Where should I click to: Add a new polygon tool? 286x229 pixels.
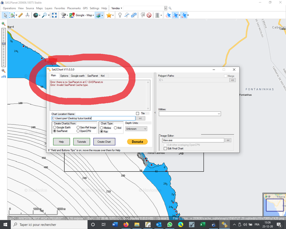click(x=134, y=15)
